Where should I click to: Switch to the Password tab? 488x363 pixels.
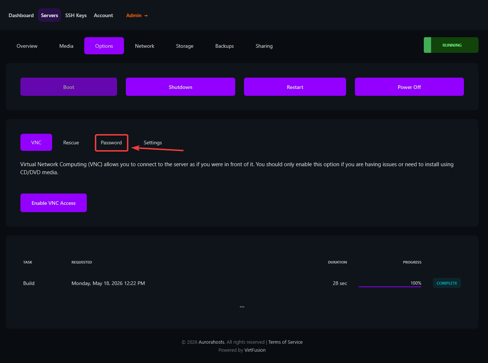click(x=111, y=143)
